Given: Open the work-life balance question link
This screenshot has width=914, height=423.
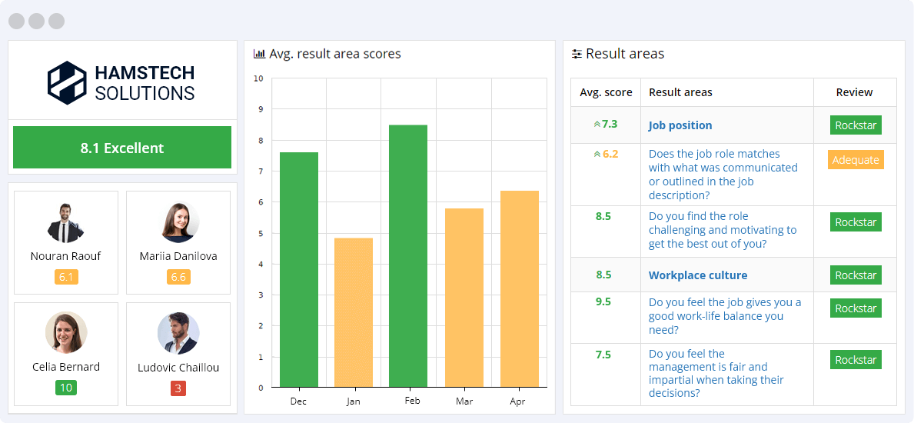Looking at the screenshot, I should point(725,316).
